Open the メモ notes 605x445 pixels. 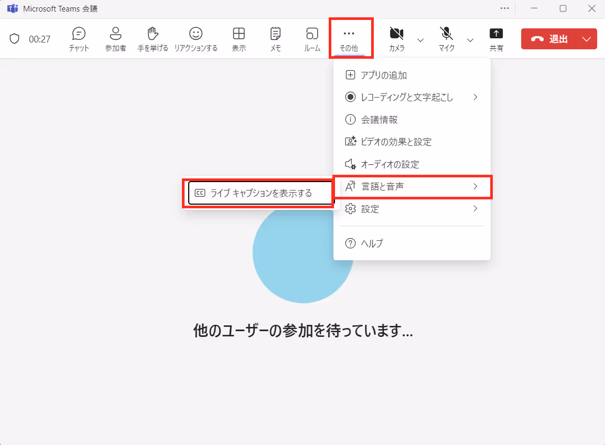point(275,39)
